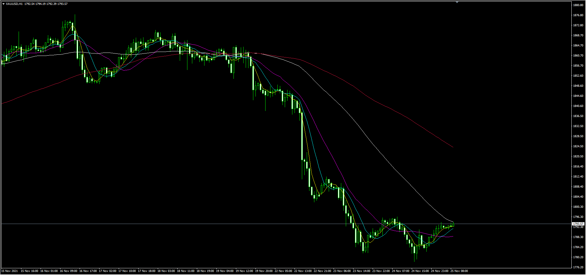The width and height of the screenshot is (586, 275).
Task: Click the OHLC high value 1794.19
Action: click(x=40, y=4)
